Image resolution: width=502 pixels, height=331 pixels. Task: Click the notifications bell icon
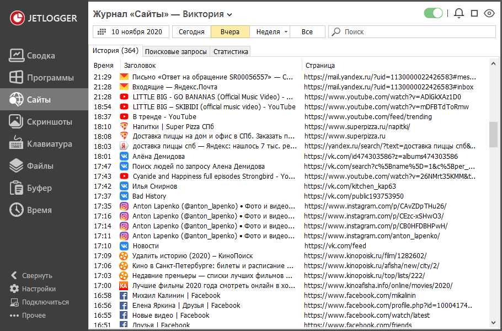458,14
